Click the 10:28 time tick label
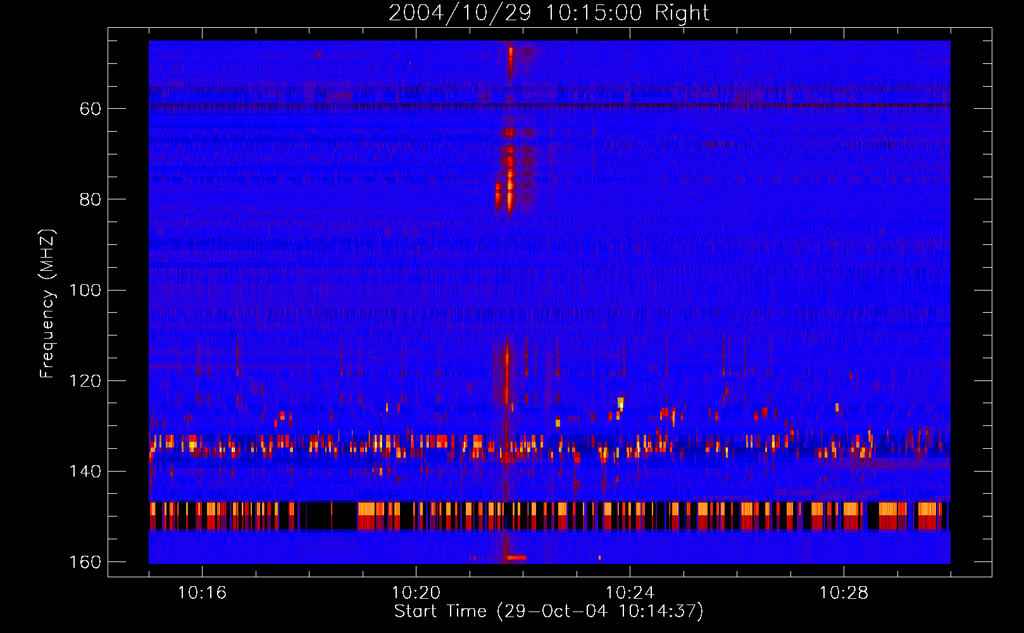Viewport: 1024px width, 633px height. [844, 592]
